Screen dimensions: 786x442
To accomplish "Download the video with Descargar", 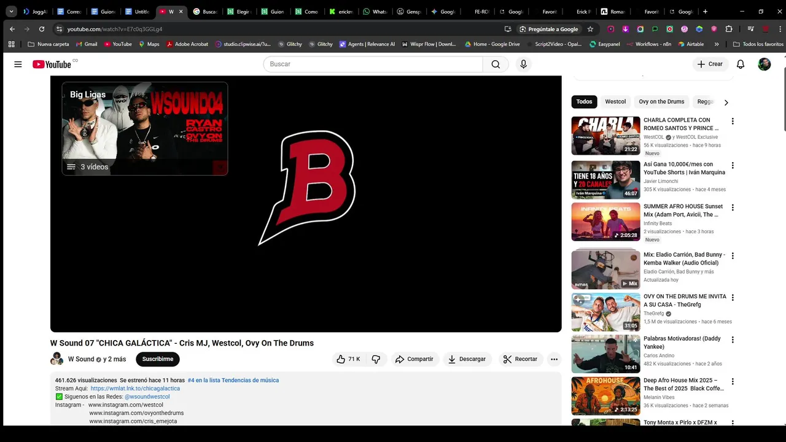I will pos(467,359).
